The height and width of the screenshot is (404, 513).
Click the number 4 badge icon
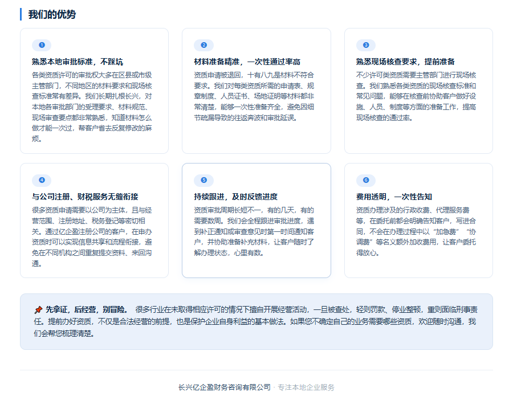tap(42, 180)
